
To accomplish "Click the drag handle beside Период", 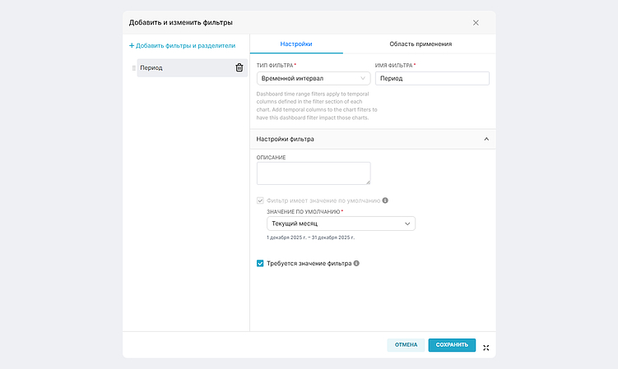I will [134, 67].
